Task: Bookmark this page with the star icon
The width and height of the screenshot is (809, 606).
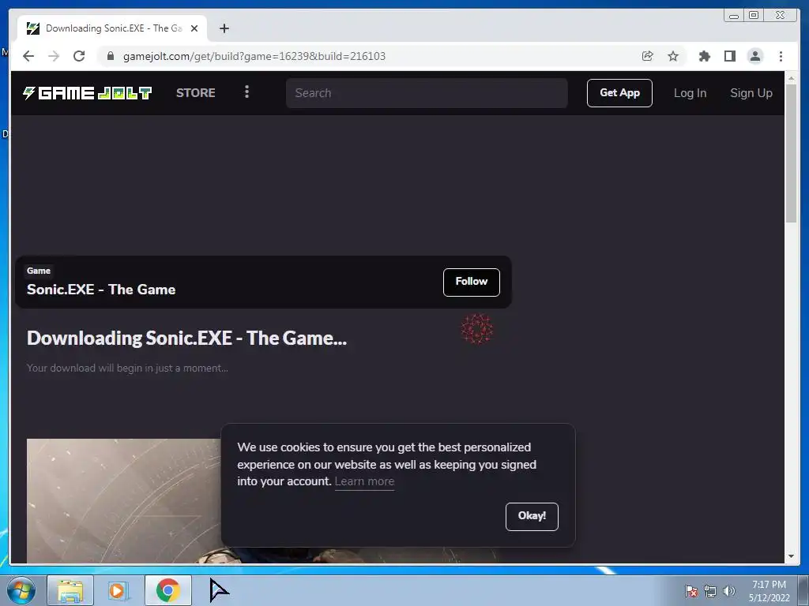Action: click(x=673, y=56)
